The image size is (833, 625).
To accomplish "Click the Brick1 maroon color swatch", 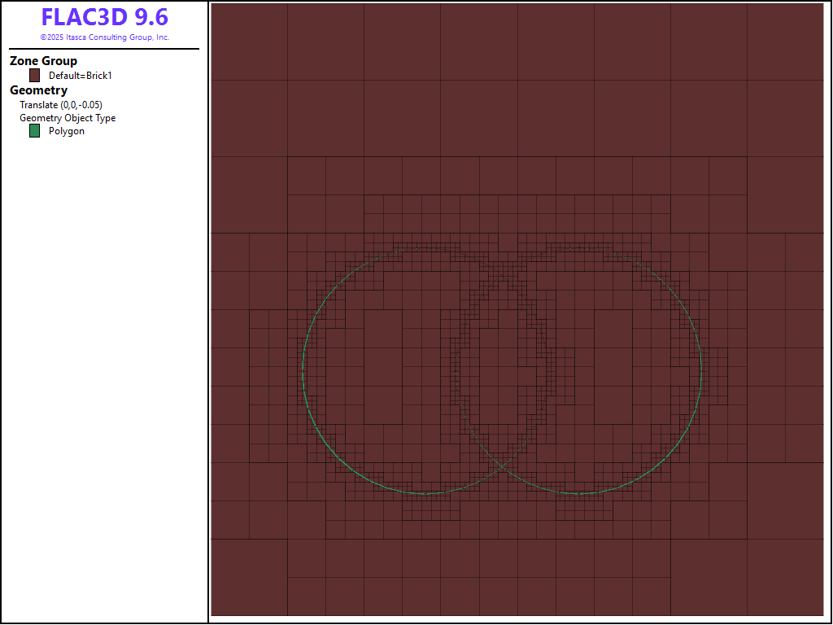I will point(35,75).
